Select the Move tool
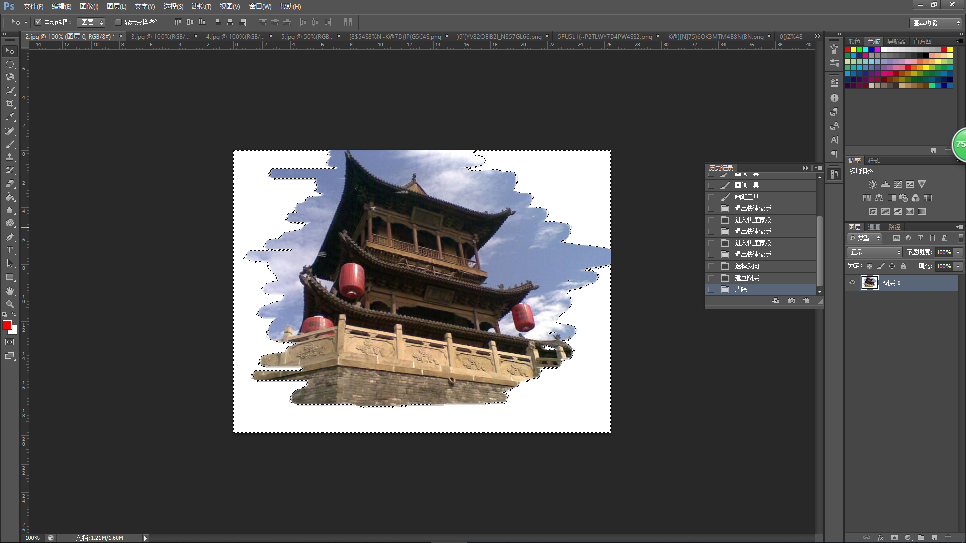 click(10, 51)
